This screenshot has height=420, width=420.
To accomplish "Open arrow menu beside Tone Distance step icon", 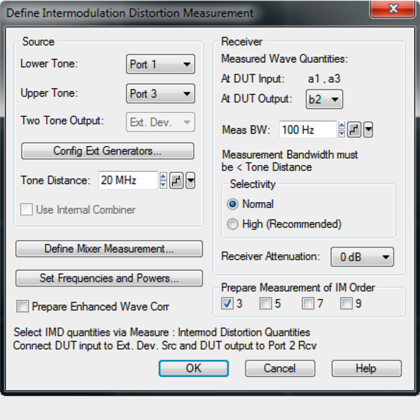I will [x=191, y=180].
